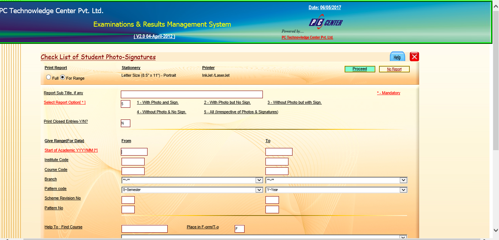Screen dimensions: 499x240
Task: Click the No Report button
Action: tap(394, 69)
